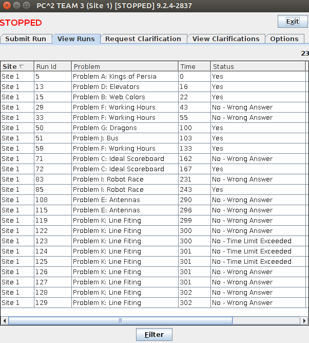Click the Filter button

pos(154,334)
